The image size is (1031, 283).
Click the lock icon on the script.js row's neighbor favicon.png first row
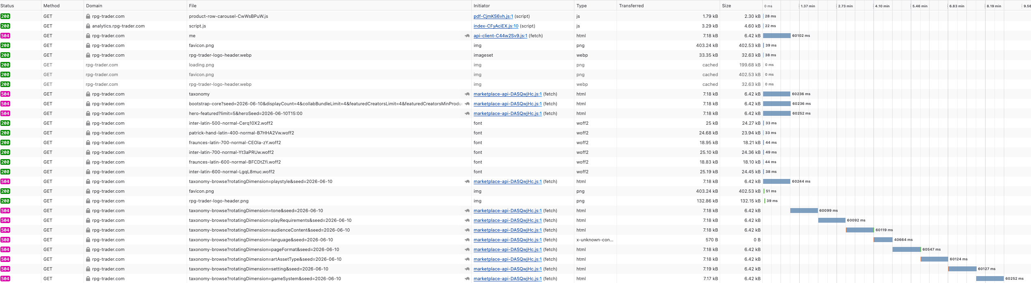[88, 45]
